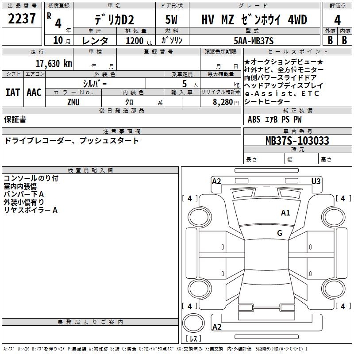Viewport: 354px width, 354px height.
Task: Select fuel type ガソリン
Action: (x=172, y=40)
